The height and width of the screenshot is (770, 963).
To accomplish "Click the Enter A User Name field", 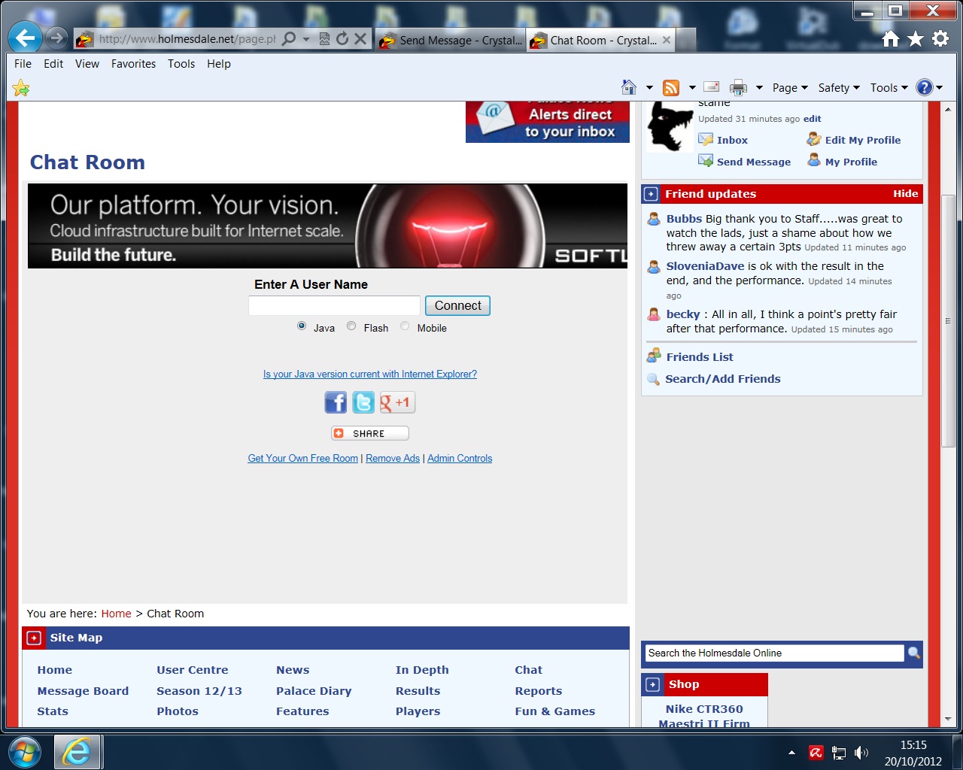I will pyautogui.click(x=334, y=305).
